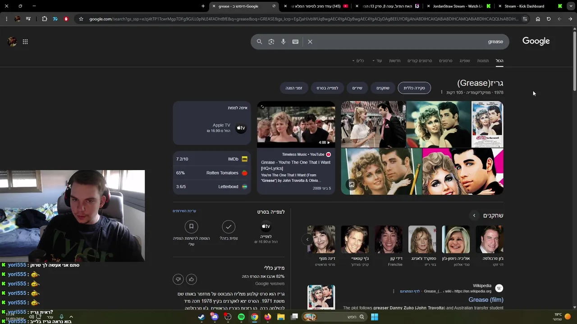The height and width of the screenshot is (324, 577).
Task: Open the browser extensions puzzle icon
Action: (x=44, y=19)
